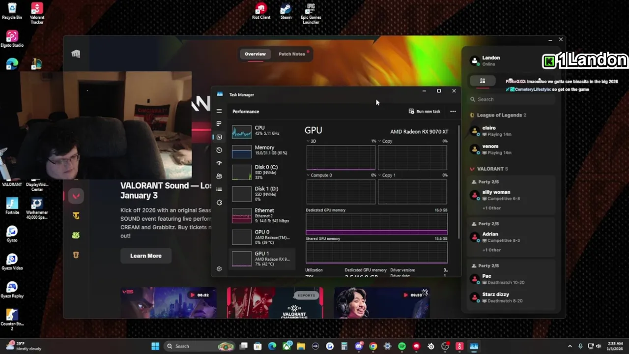Click the Task Manager GPU panel scrollbar
The width and height of the screenshot is (629, 354).
point(459,182)
